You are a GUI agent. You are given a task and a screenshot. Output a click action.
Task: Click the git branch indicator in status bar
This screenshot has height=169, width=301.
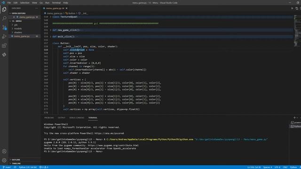[x=7, y=167]
